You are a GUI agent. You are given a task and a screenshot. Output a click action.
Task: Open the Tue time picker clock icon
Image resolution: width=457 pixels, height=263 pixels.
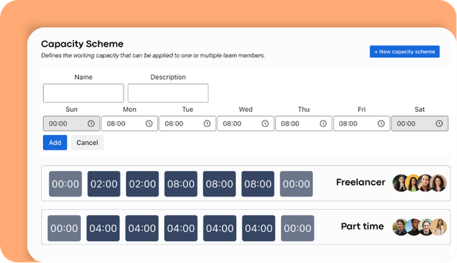click(x=207, y=123)
